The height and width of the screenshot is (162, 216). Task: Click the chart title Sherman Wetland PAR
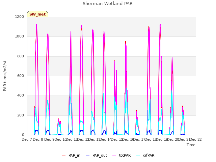point(108,3)
